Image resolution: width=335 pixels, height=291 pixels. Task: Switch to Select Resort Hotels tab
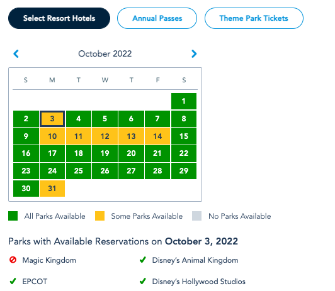tap(59, 18)
